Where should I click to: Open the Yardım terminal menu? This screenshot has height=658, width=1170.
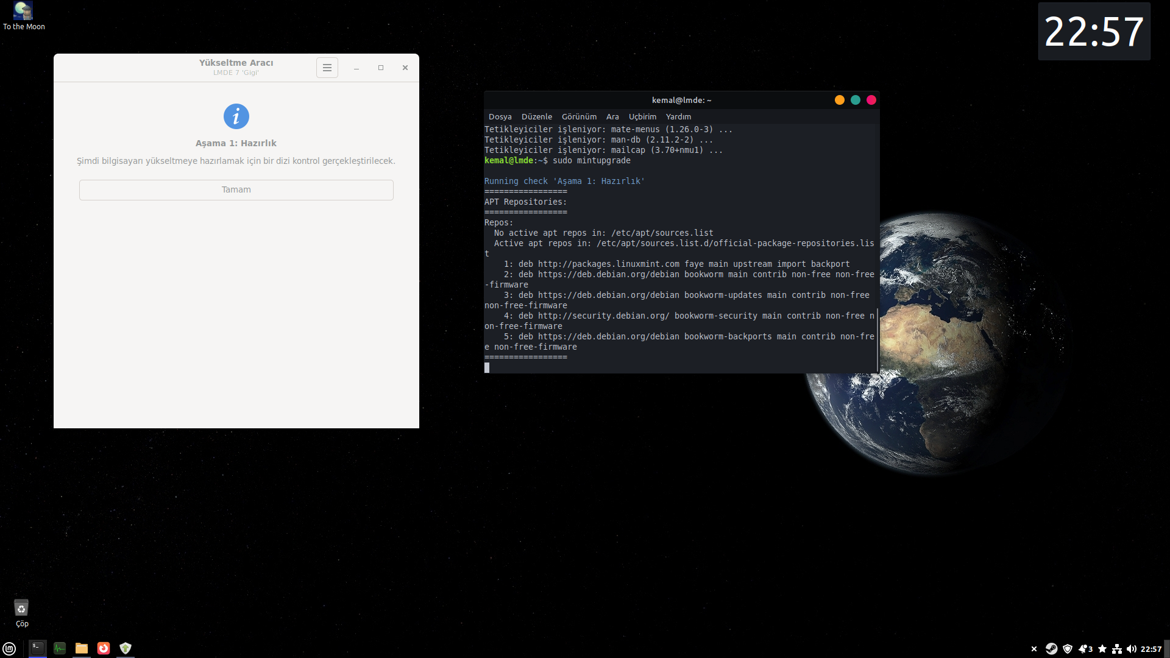678,116
